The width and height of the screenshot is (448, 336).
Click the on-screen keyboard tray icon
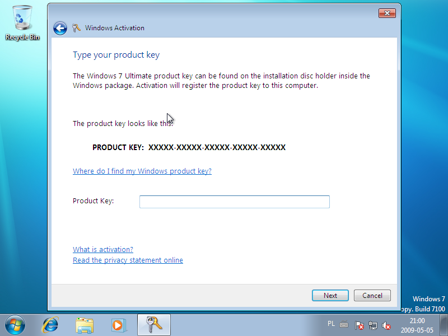pyautogui.click(x=344, y=324)
